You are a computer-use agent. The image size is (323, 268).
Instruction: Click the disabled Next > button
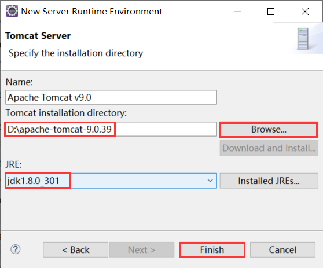click(142, 249)
